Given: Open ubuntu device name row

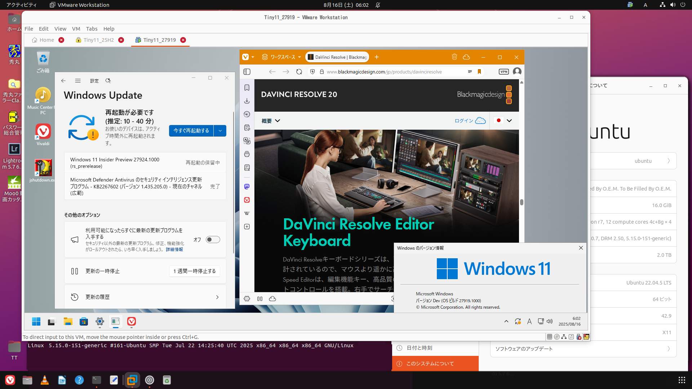Looking at the screenshot, I should tap(633, 161).
